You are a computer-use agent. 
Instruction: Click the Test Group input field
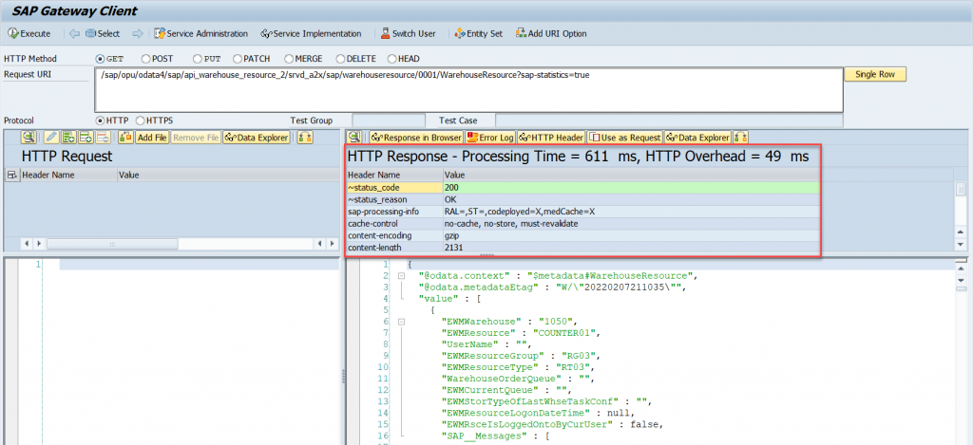click(389, 121)
